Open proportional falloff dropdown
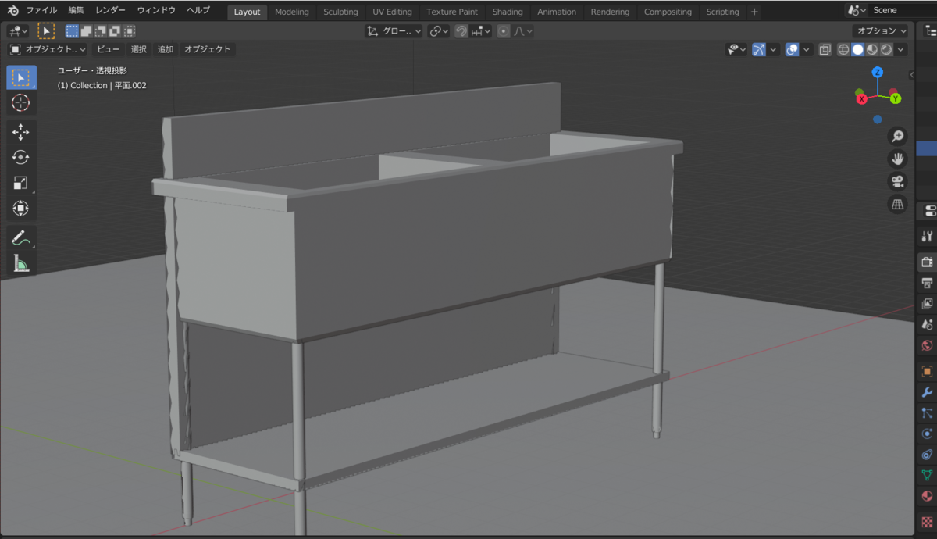The width and height of the screenshot is (937, 539). pyautogui.click(x=523, y=31)
